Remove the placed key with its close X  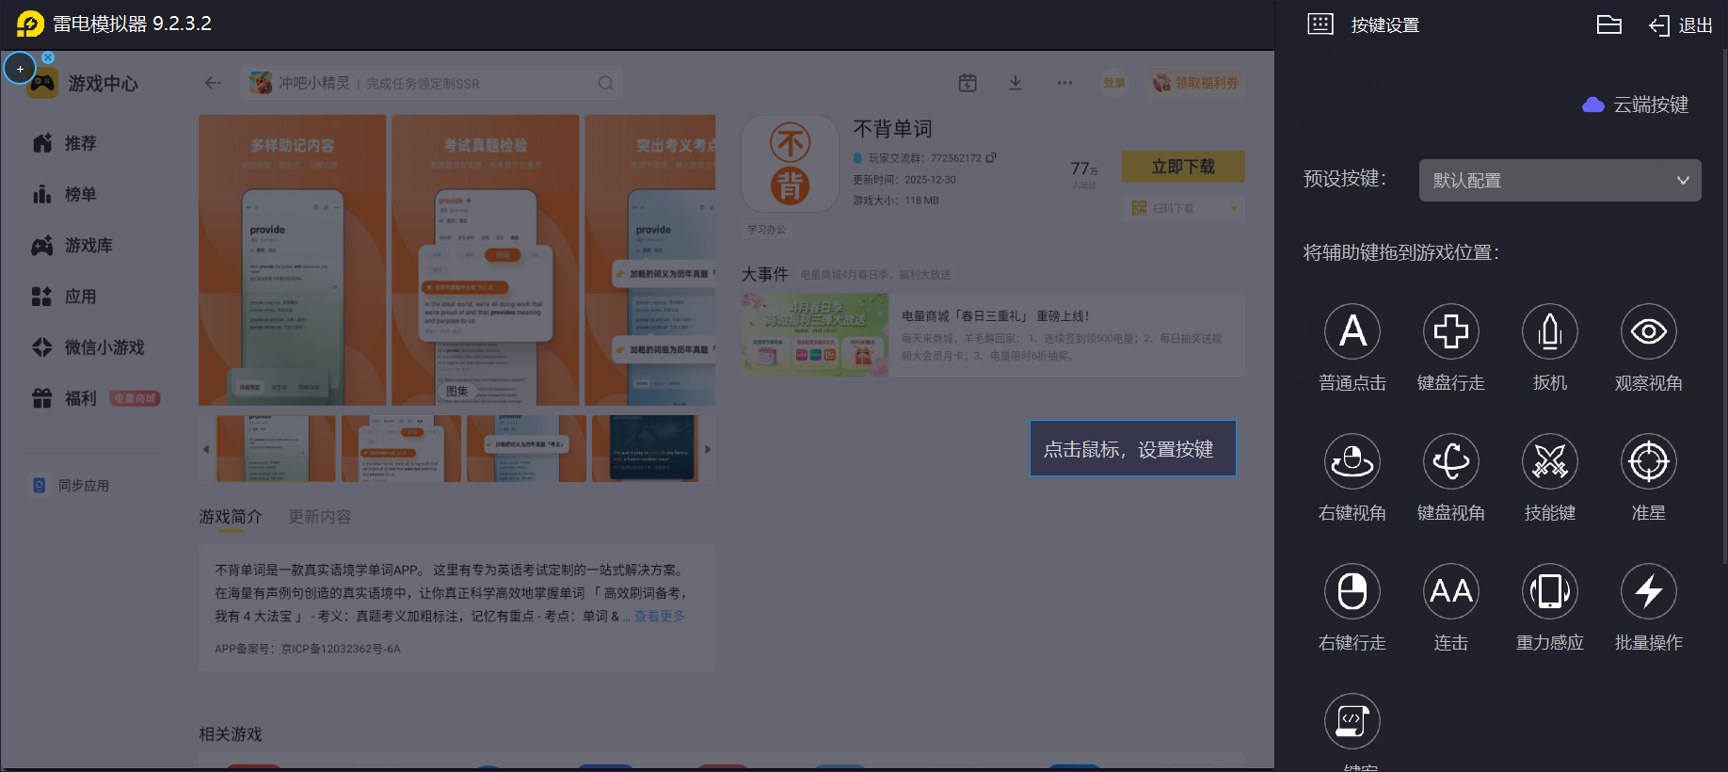[x=48, y=57]
